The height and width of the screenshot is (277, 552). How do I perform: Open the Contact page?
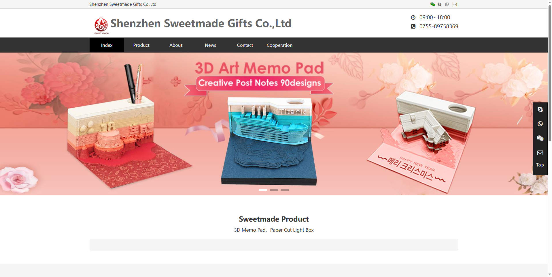245,45
